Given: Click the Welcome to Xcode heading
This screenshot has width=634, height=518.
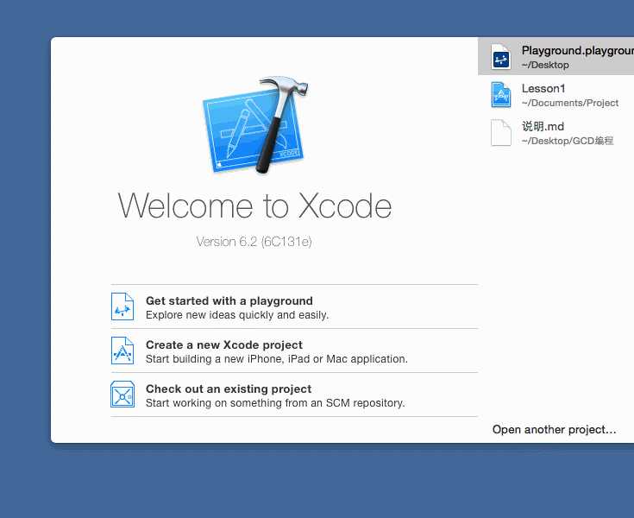Looking at the screenshot, I should [254, 205].
